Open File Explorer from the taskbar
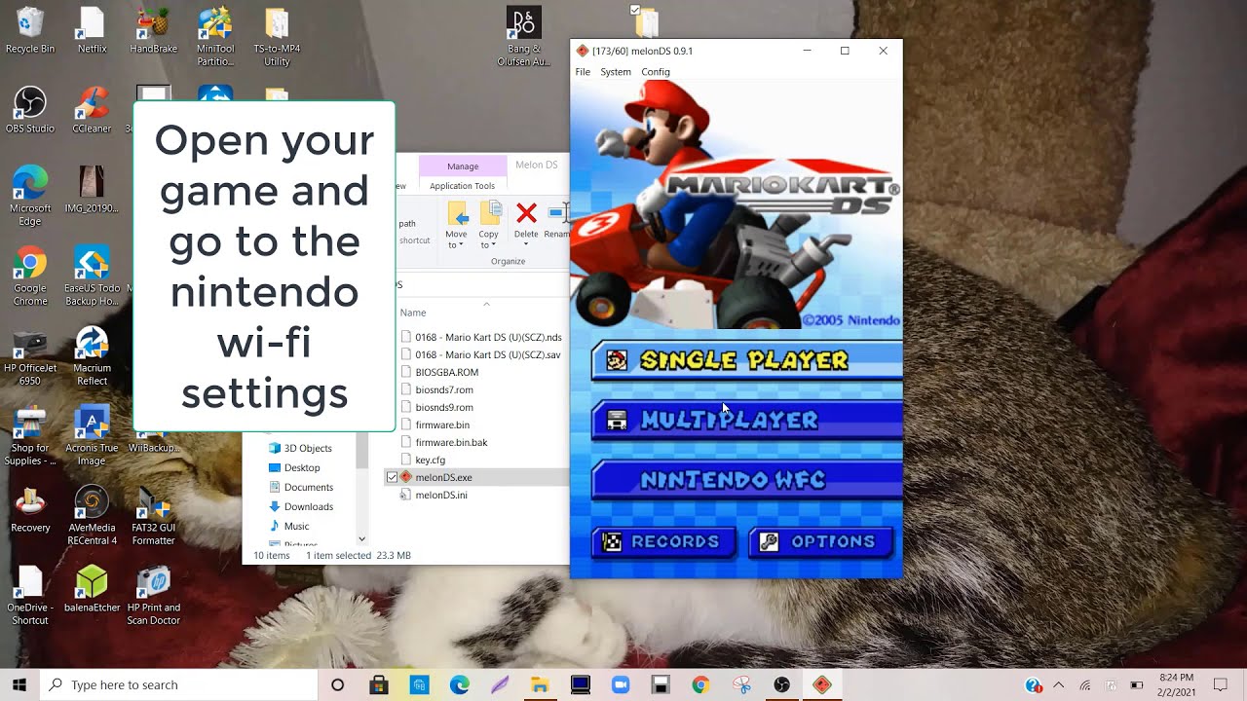Image resolution: width=1247 pixels, height=701 pixels. tap(539, 684)
